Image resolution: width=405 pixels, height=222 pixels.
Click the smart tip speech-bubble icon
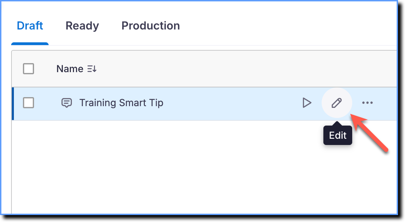[67, 103]
